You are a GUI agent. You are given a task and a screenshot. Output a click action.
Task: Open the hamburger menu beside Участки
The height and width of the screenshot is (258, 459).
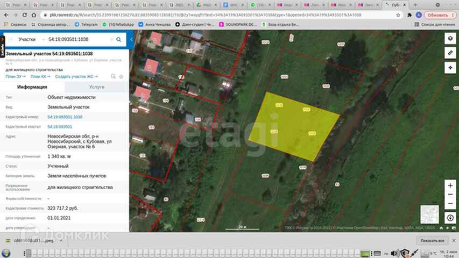10,39
